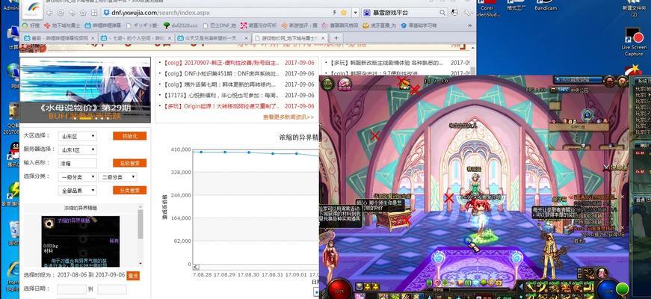Open the 20170907-韩正 red news link
This screenshot has height=299, width=651.
221,63
